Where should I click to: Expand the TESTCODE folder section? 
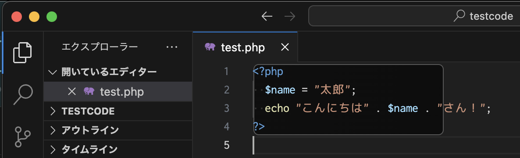pos(118,111)
